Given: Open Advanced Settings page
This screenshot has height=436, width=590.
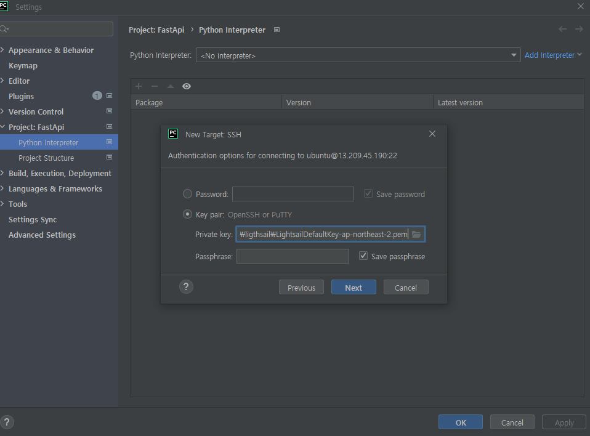Looking at the screenshot, I should point(42,235).
